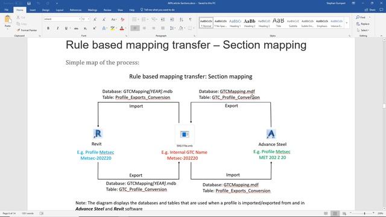
Task: Zoom out with the minus button
Action: 351,213
